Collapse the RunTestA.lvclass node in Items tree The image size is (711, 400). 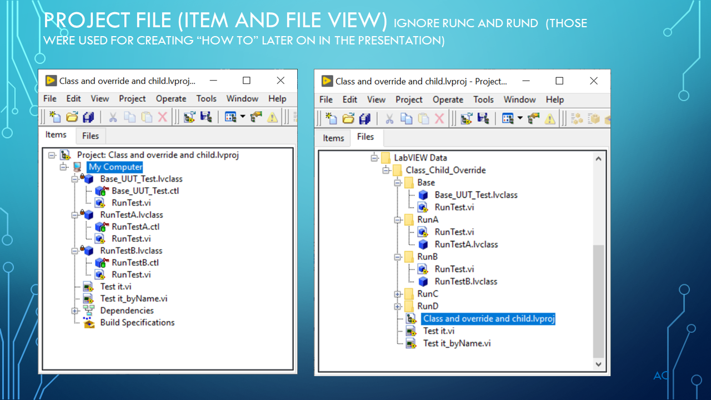[x=74, y=214]
